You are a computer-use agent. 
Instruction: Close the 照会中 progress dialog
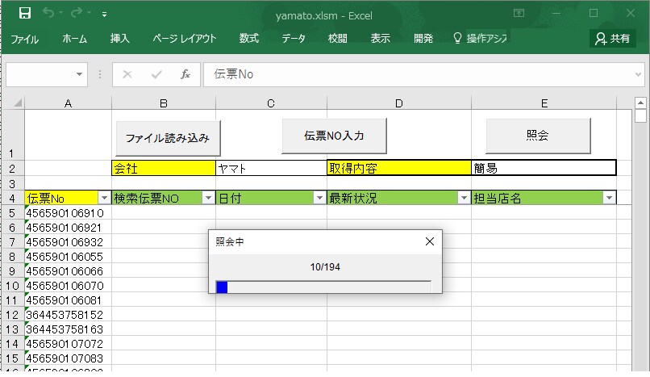pos(430,241)
